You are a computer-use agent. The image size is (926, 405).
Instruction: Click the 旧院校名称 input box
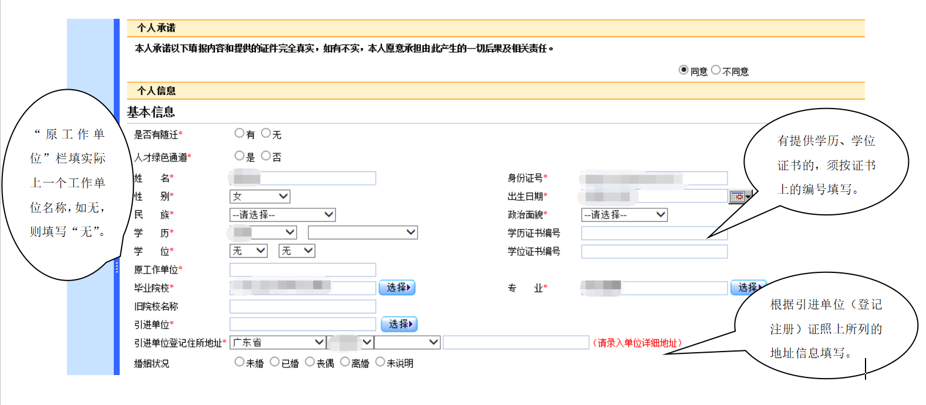tap(302, 306)
